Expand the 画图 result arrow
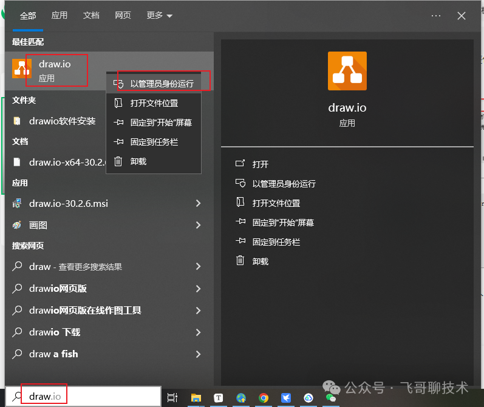This screenshot has width=484, height=407. (x=198, y=225)
